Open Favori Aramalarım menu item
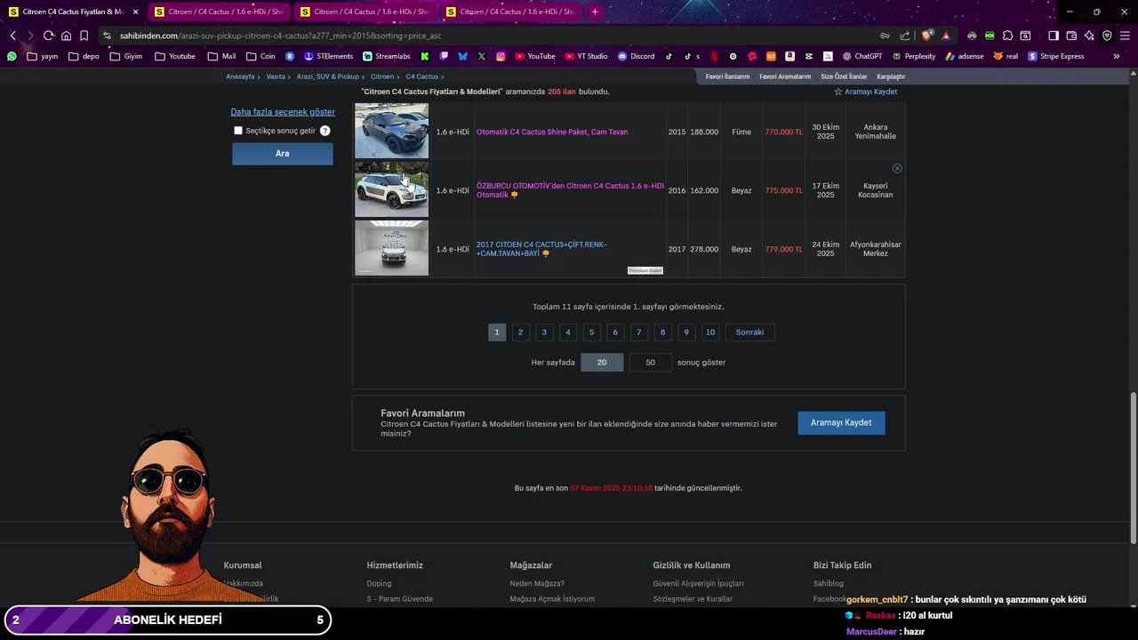The width and height of the screenshot is (1138, 640). (x=785, y=76)
